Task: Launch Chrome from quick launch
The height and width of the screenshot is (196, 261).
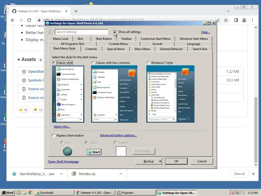Action: [x=30, y=193]
